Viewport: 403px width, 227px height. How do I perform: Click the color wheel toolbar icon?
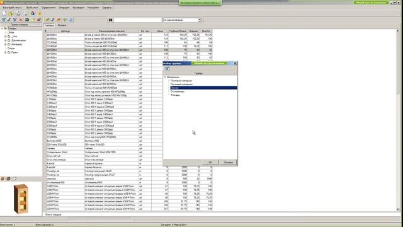(32, 13)
